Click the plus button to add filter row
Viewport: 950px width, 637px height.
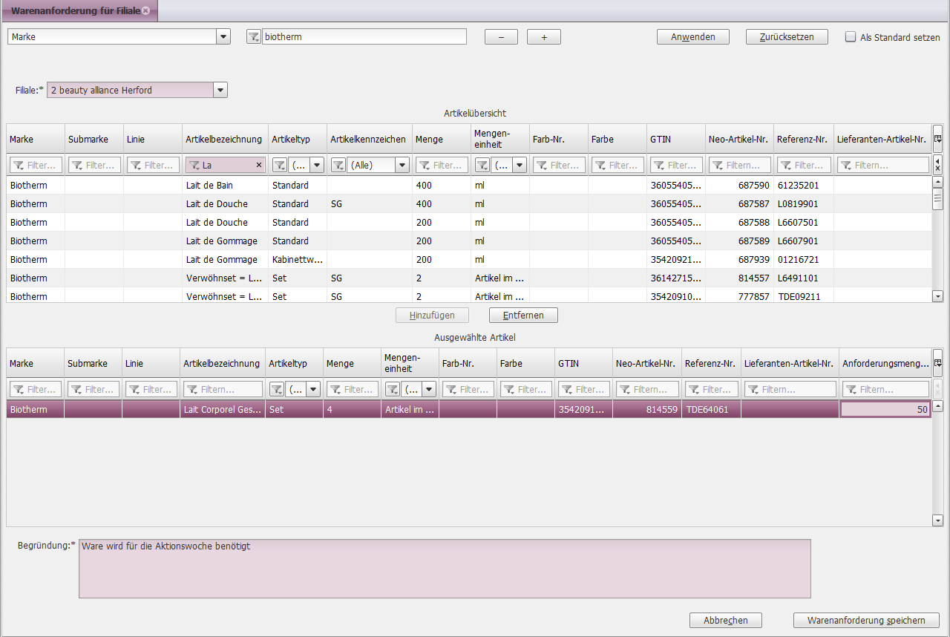pyautogui.click(x=544, y=37)
